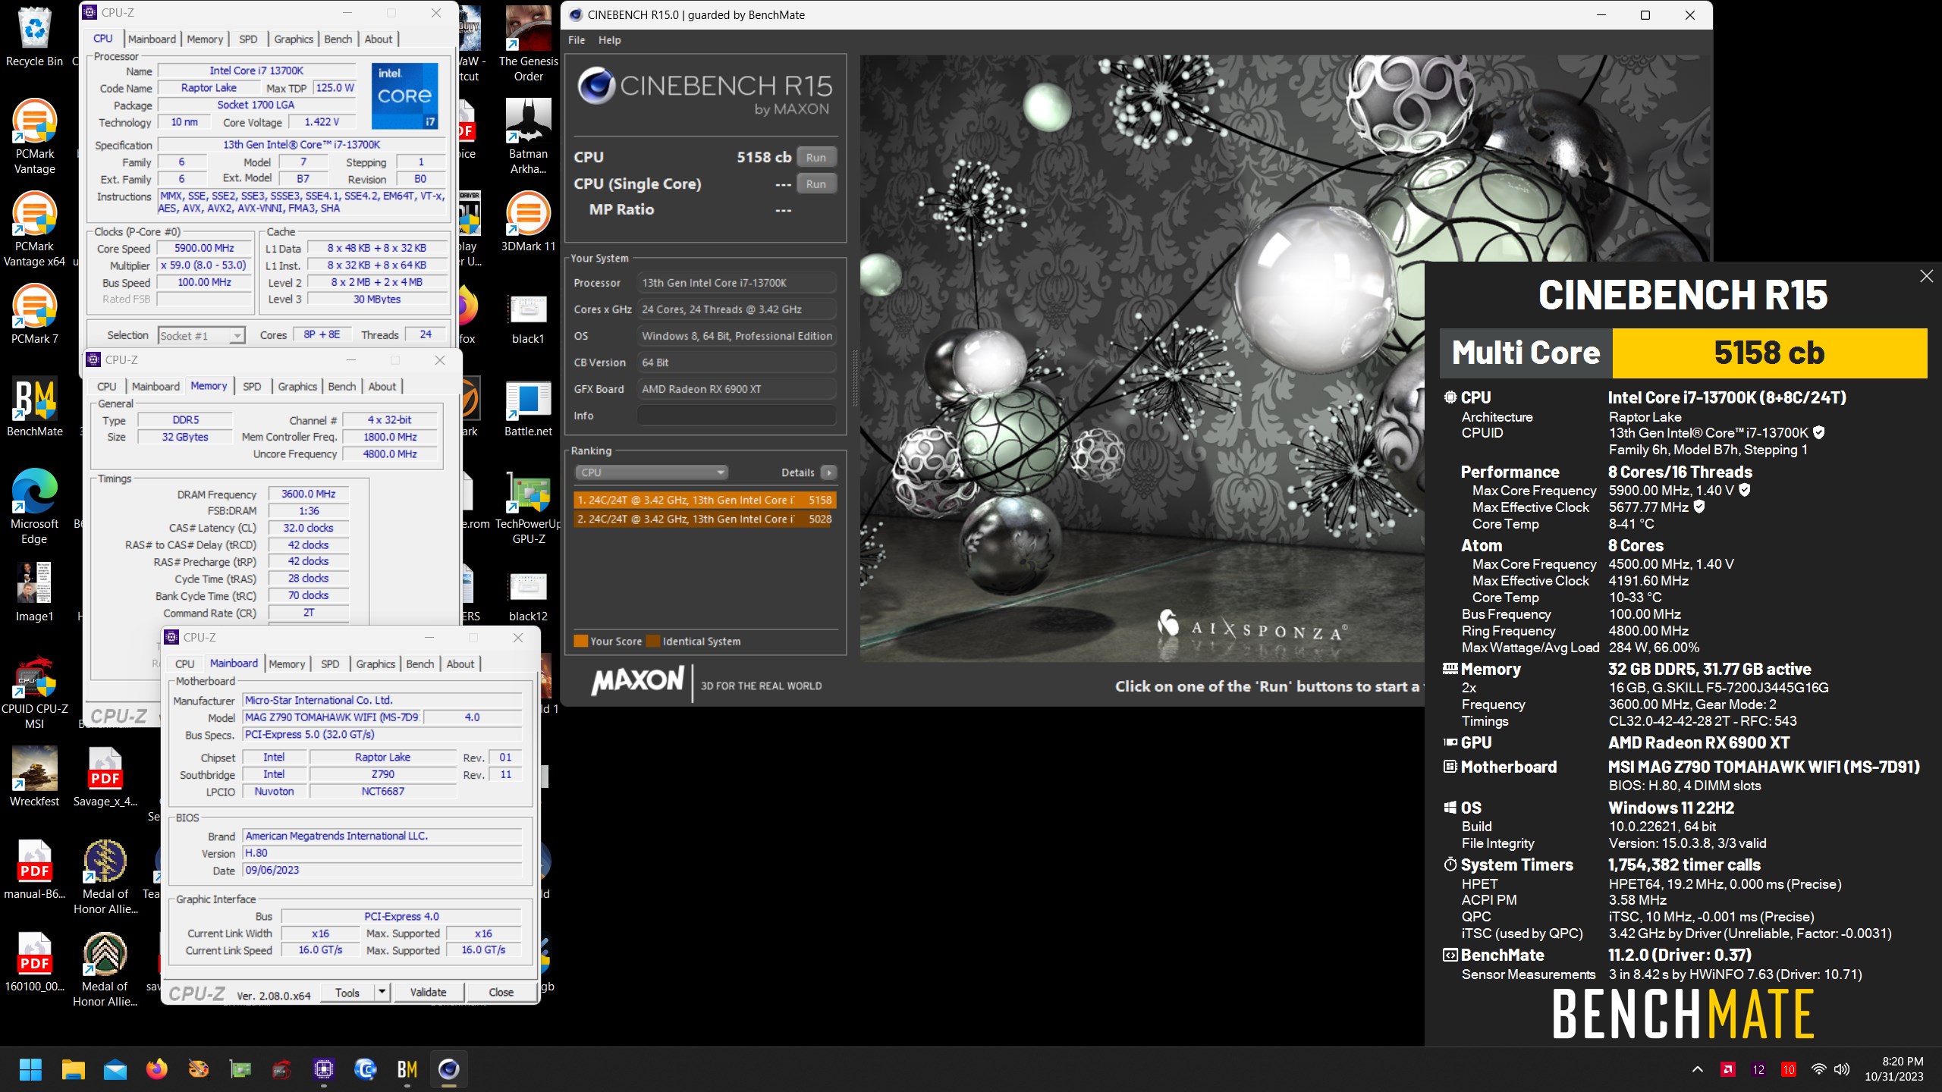Screen dimensions: 1942x1092
Task: Switch to CPU-Z in the taskbar
Action: point(324,1069)
